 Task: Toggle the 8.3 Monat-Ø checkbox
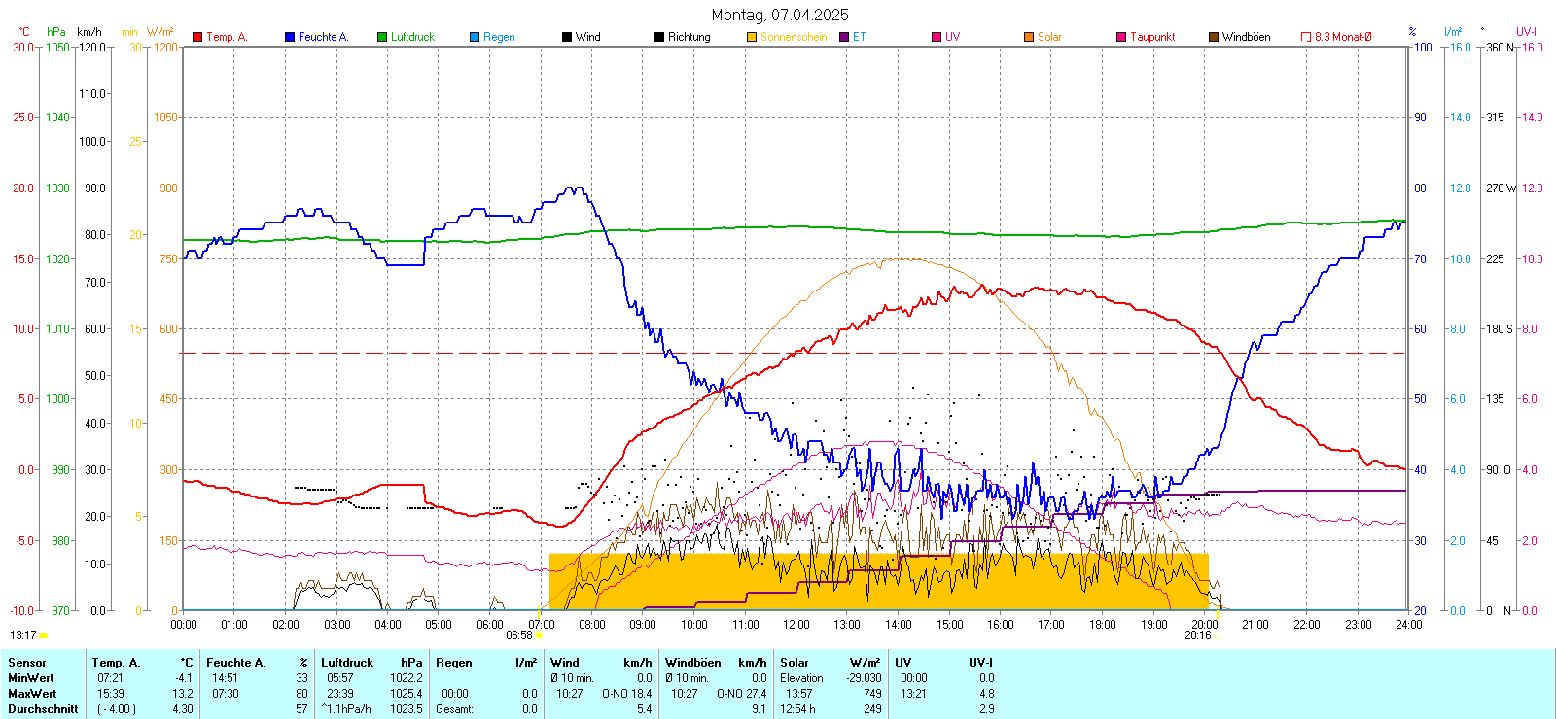coord(1306,37)
